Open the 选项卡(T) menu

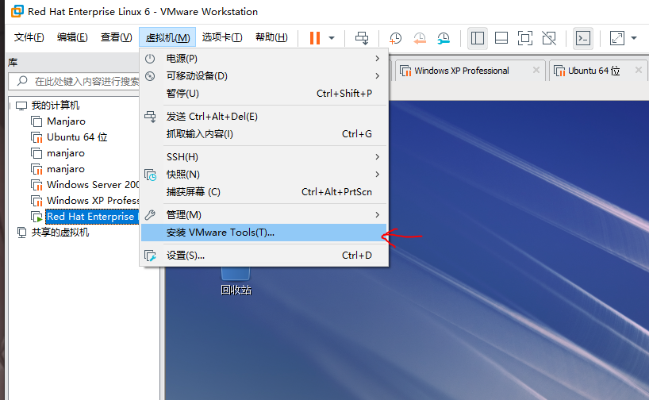[x=222, y=37]
